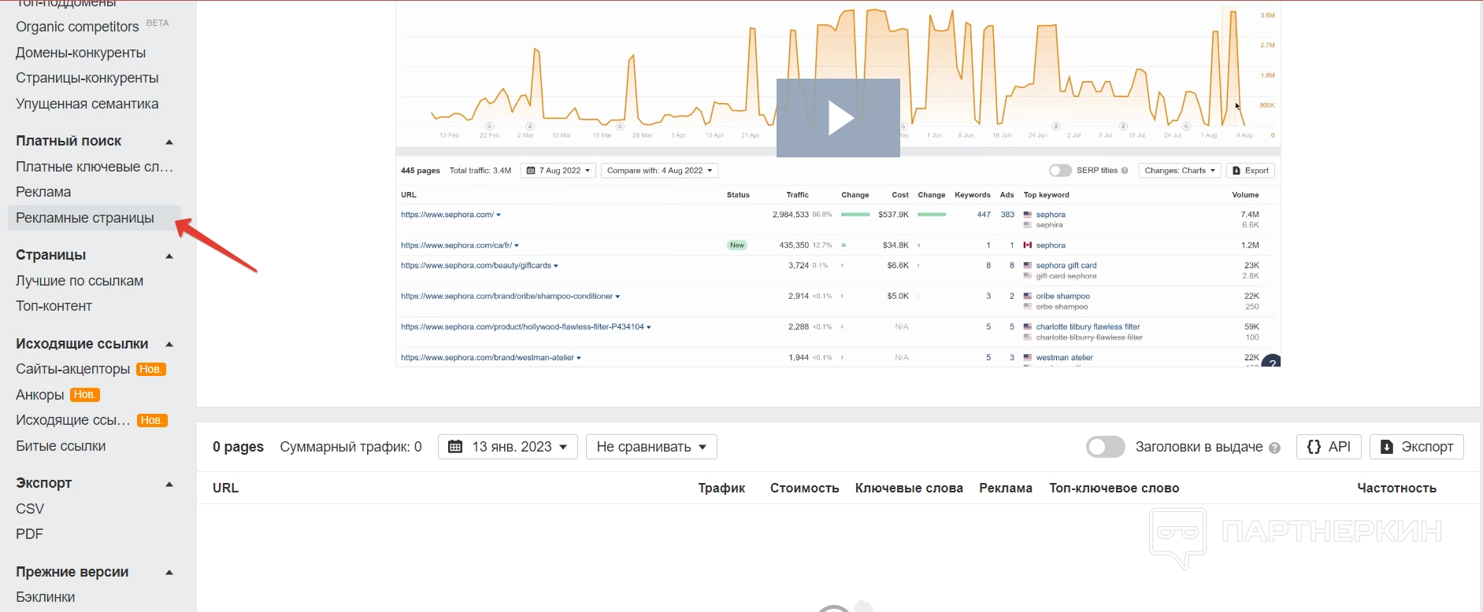Image resolution: width=1483 pixels, height=612 pixels.
Task: Open Рекламные страницы in sidebar
Action: tap(85, 218)
